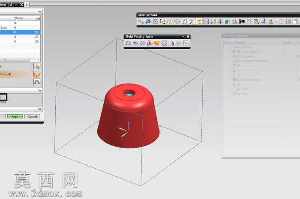Toggle the Workpiece Wireframe checkbox

pos(234,61)
